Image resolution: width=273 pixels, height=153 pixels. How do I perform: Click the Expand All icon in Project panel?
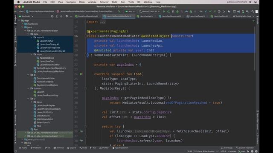tap(57, 16)
